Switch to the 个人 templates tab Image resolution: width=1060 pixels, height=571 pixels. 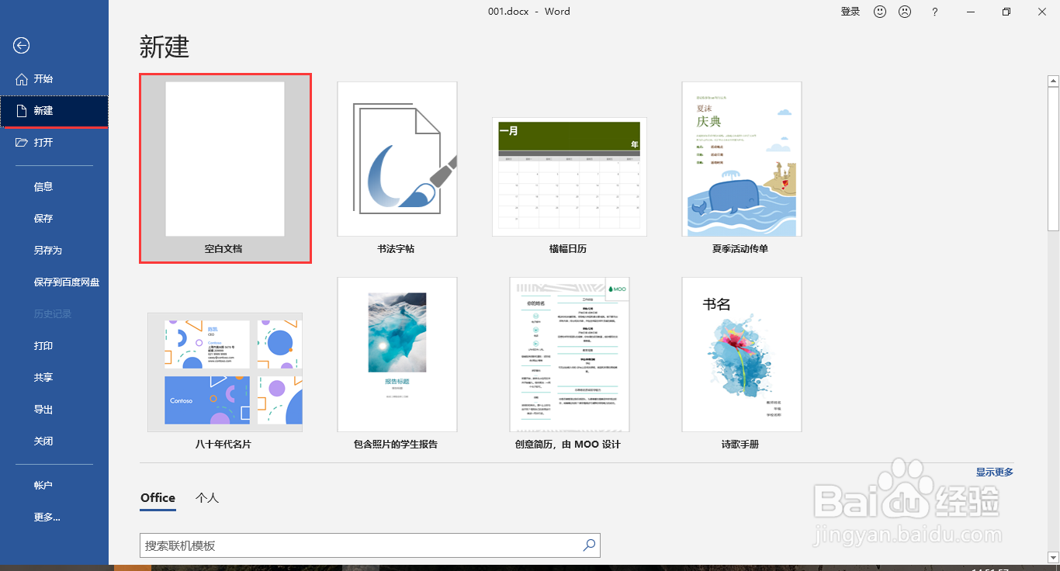(206, 497)
